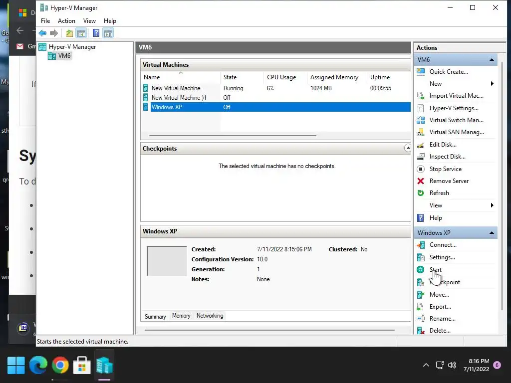
Task: Open Microsoft Store from taskbar
Action: coord(82,366)
